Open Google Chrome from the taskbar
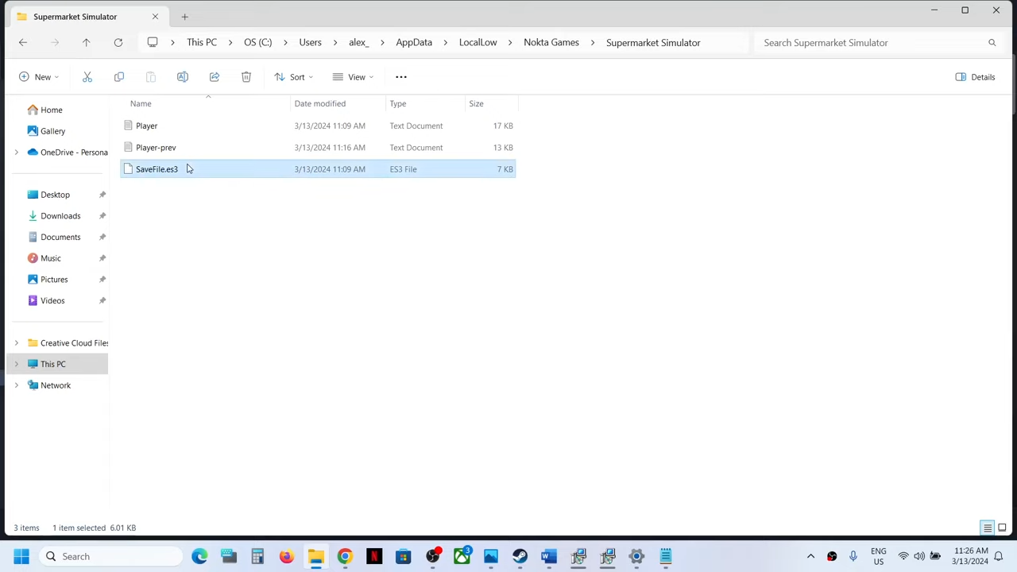This screenshot has width=1017, height=572. (x=345, y=557)
